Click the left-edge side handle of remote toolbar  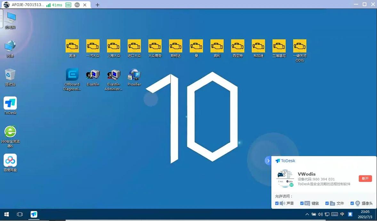click(1, 19)
